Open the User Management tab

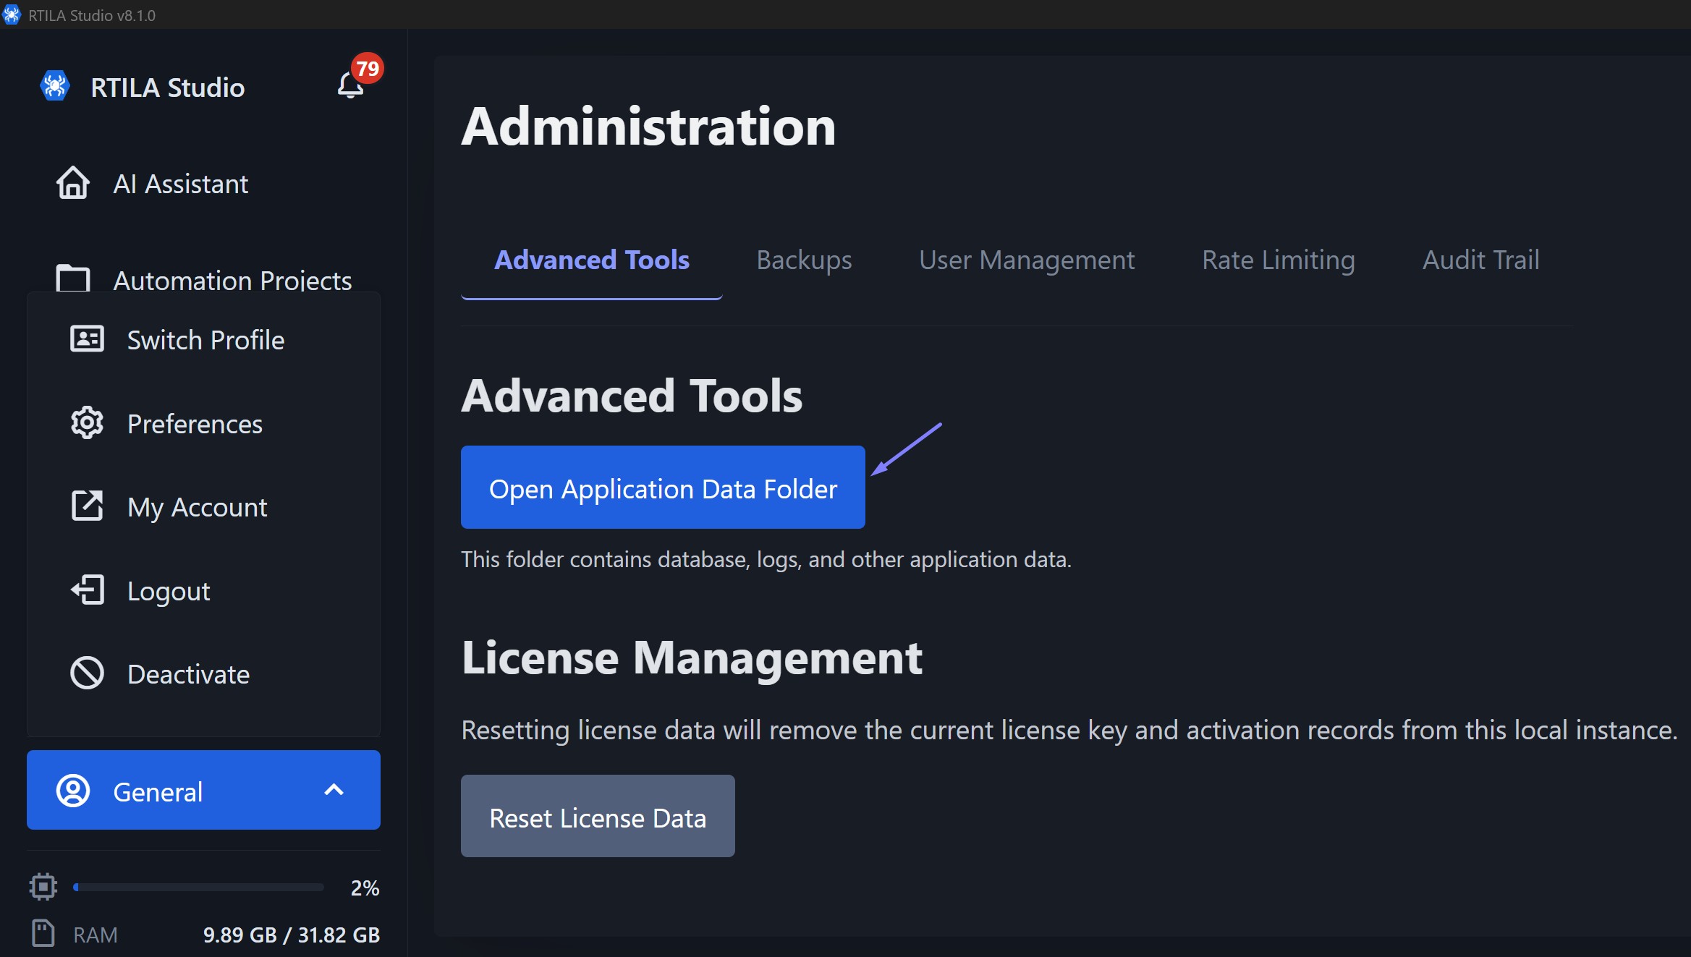point(1026,260)
